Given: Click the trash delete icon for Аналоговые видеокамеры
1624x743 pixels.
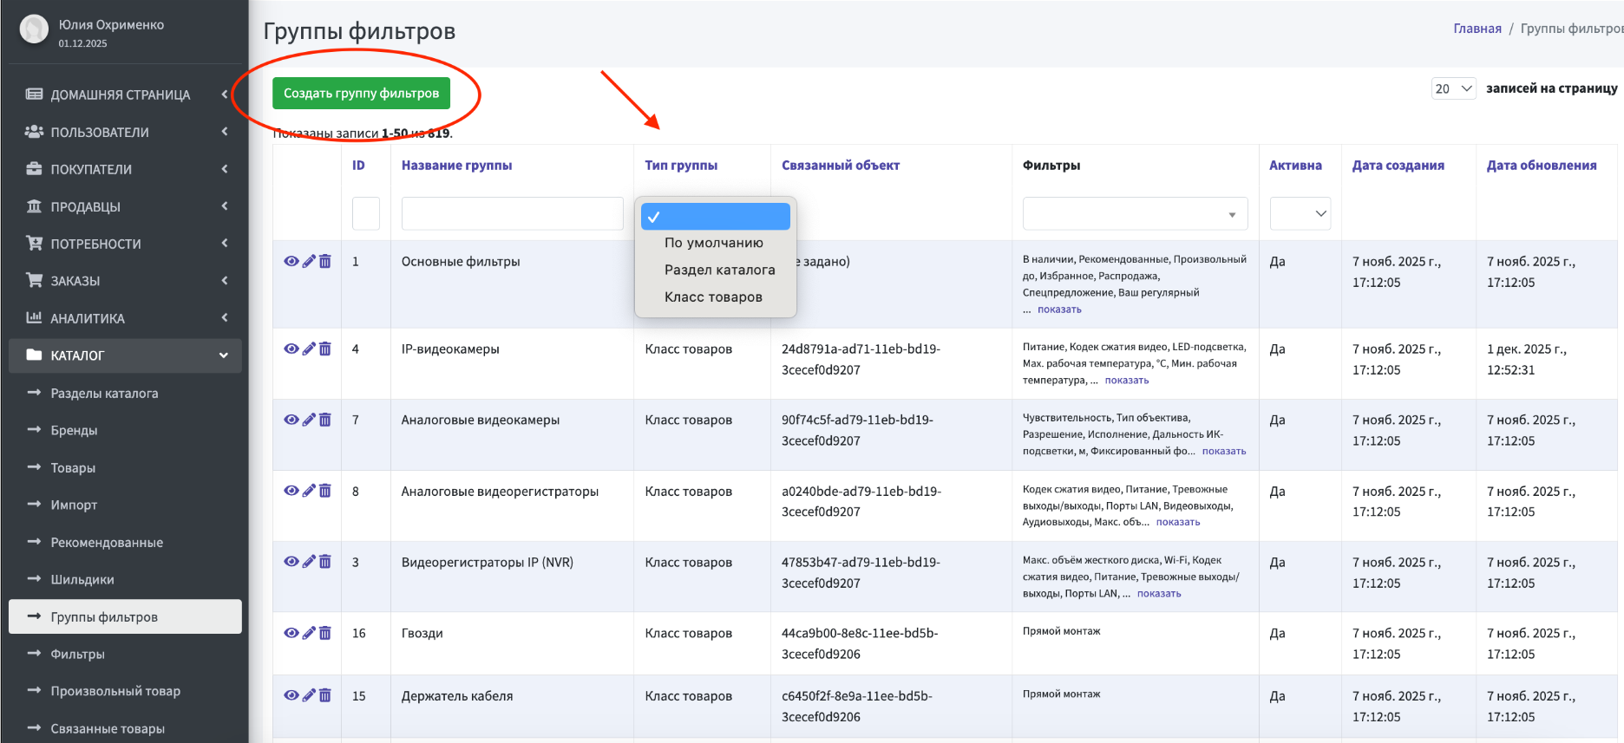Looking at the screenshot, I should 325,420.
